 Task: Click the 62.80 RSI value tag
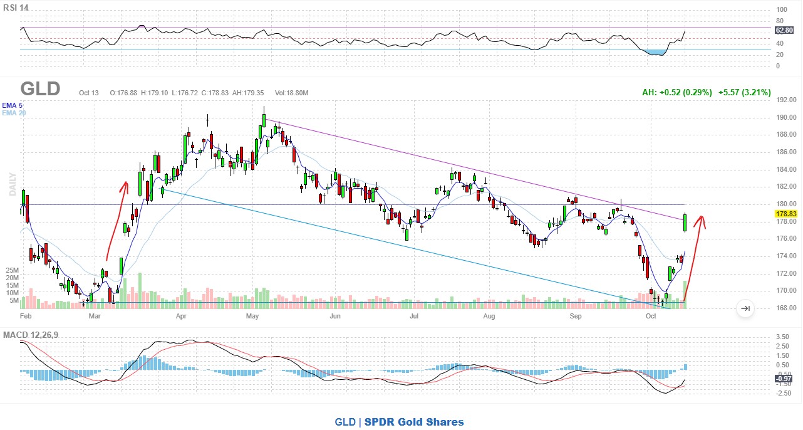pos(784,30)
